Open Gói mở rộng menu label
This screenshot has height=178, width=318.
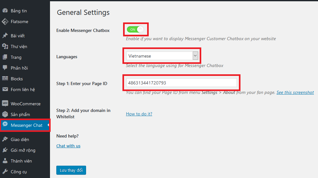23,150
